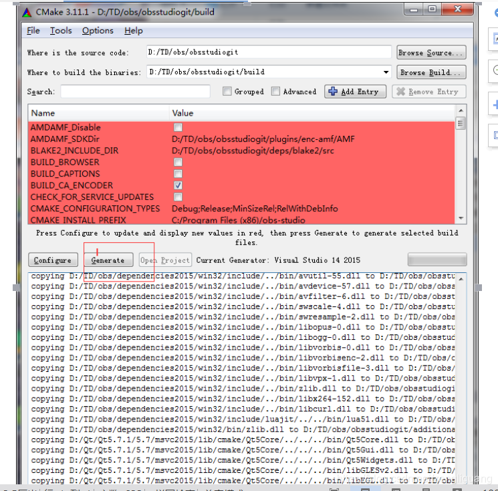Click the log line copying avdevice-57.dll
This screenshot has height=491, width=498.
click(x=243, y=286)
